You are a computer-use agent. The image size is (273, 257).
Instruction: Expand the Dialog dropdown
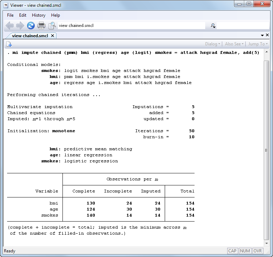tap(213, 44)
